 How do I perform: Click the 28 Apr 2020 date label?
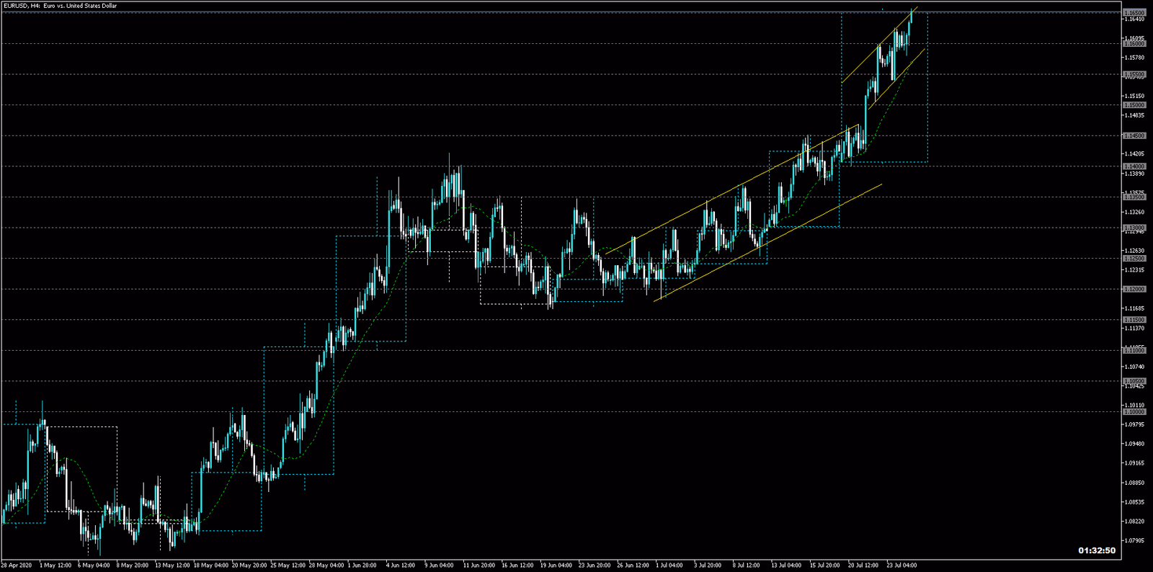pyautogui.click(x=16, y=566)
